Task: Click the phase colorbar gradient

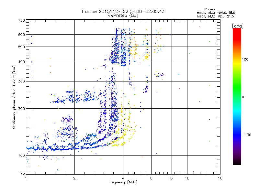Action: click(x=237, y=96)
